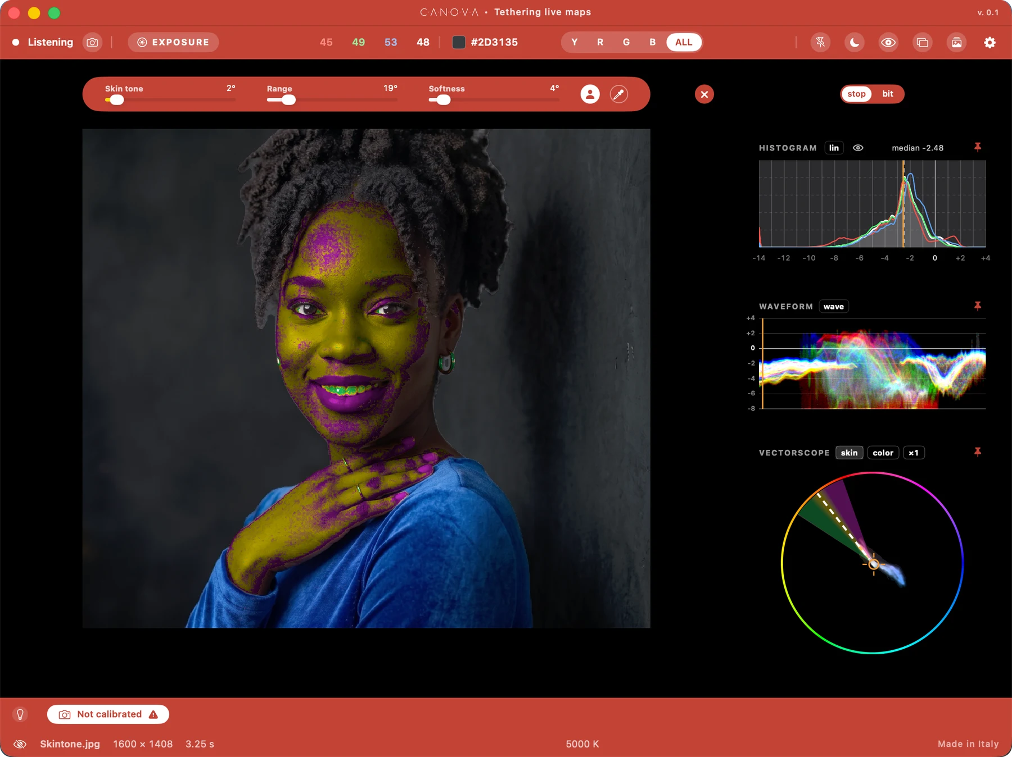This screenshot has width=1012, height=757.
Task: Open settings with the gear icon
Action: click(x=990, y=42)
